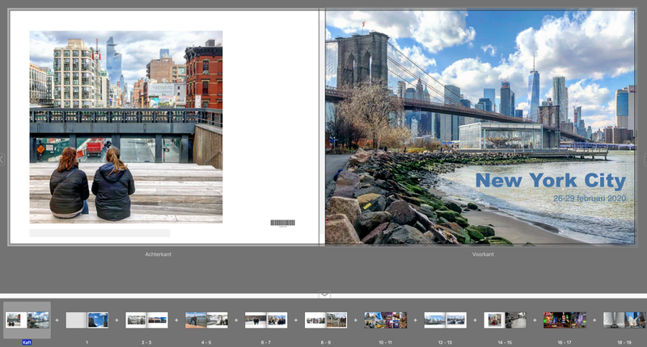Insert spread between pages 12-13 and 14-15
This screenshot has width=647, height=347.
pos(475,320)
